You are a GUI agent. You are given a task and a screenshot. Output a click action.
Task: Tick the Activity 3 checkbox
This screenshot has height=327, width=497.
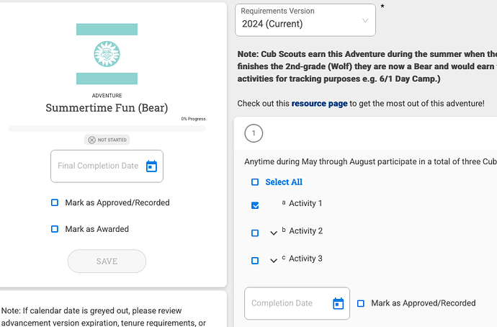pos(255,260)
